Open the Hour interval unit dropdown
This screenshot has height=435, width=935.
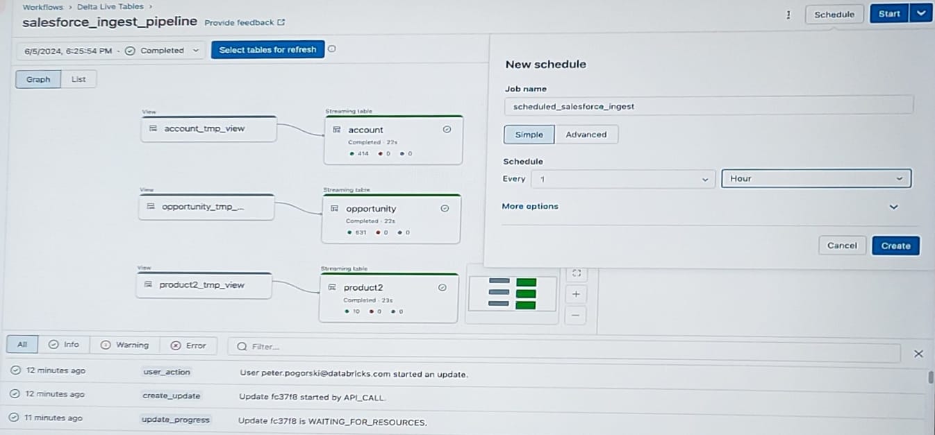(x=816, y=178)
